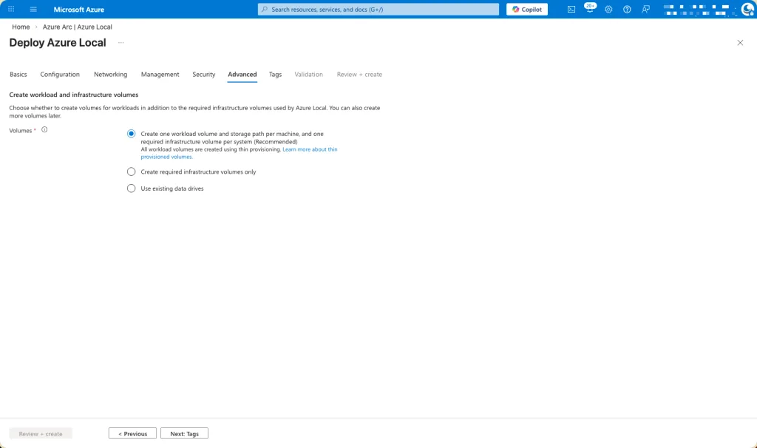Switch to the Networking tab

110,75
